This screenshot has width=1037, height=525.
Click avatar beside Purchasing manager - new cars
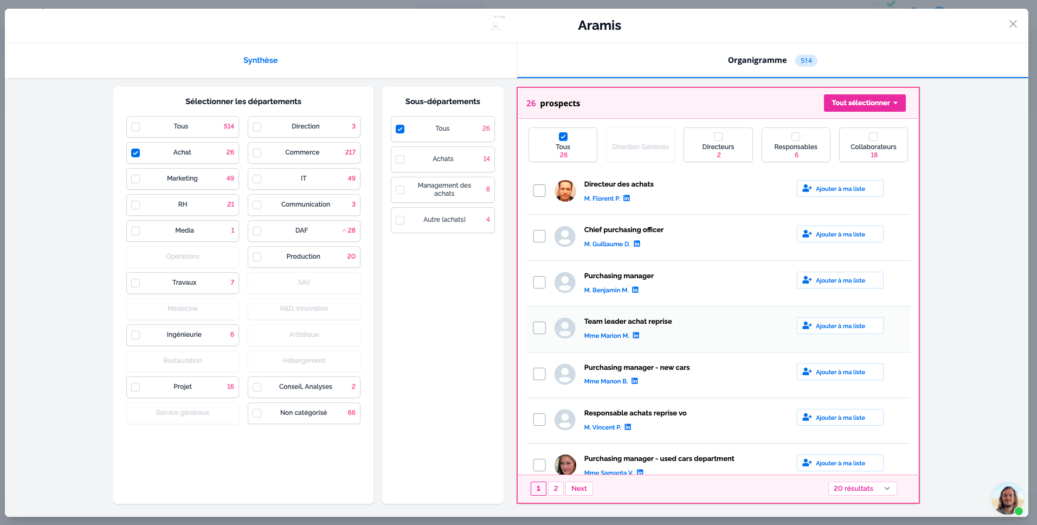(x=565, y=374)
